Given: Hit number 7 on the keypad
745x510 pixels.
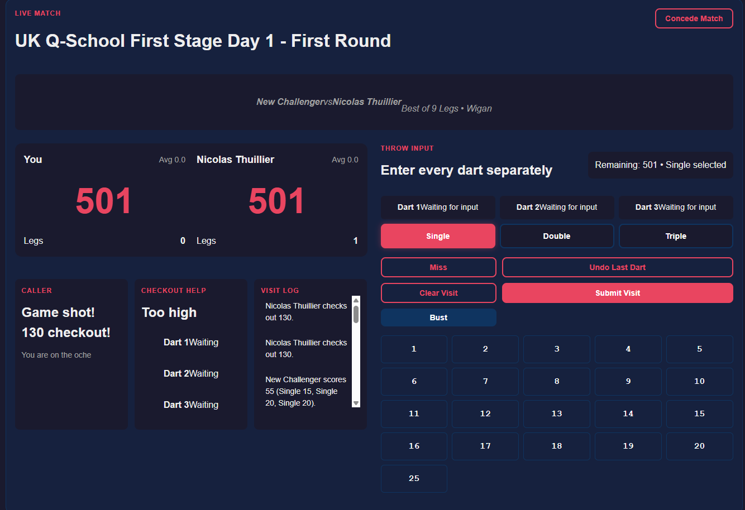Looking at the screenshot, I should click(485, 381).
